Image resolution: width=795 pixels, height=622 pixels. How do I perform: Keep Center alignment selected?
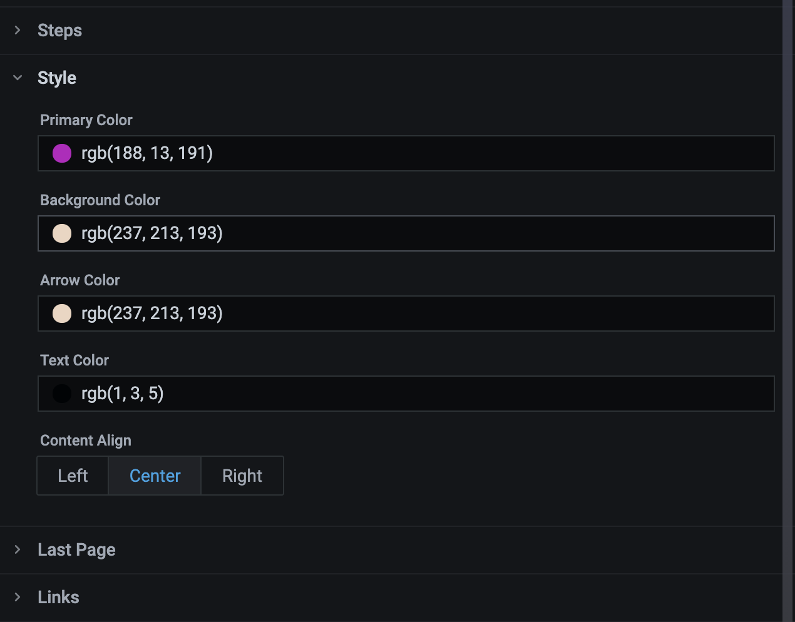click(154, 476)
